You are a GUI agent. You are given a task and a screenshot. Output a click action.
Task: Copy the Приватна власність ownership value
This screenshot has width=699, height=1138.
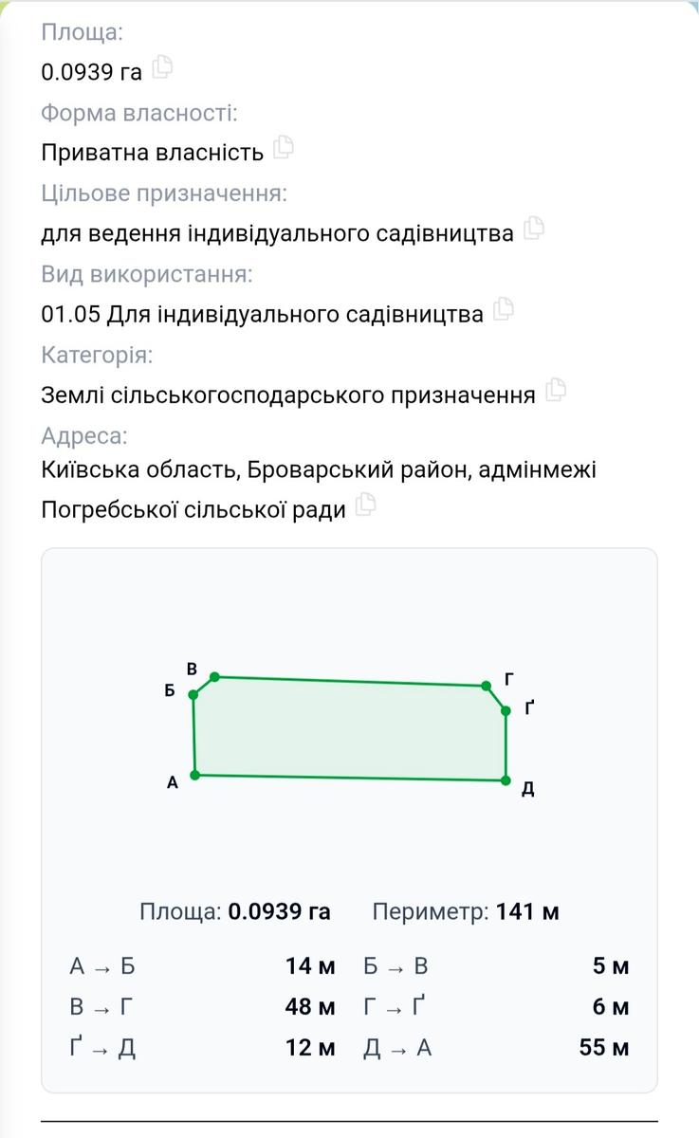tap(283, 149)
